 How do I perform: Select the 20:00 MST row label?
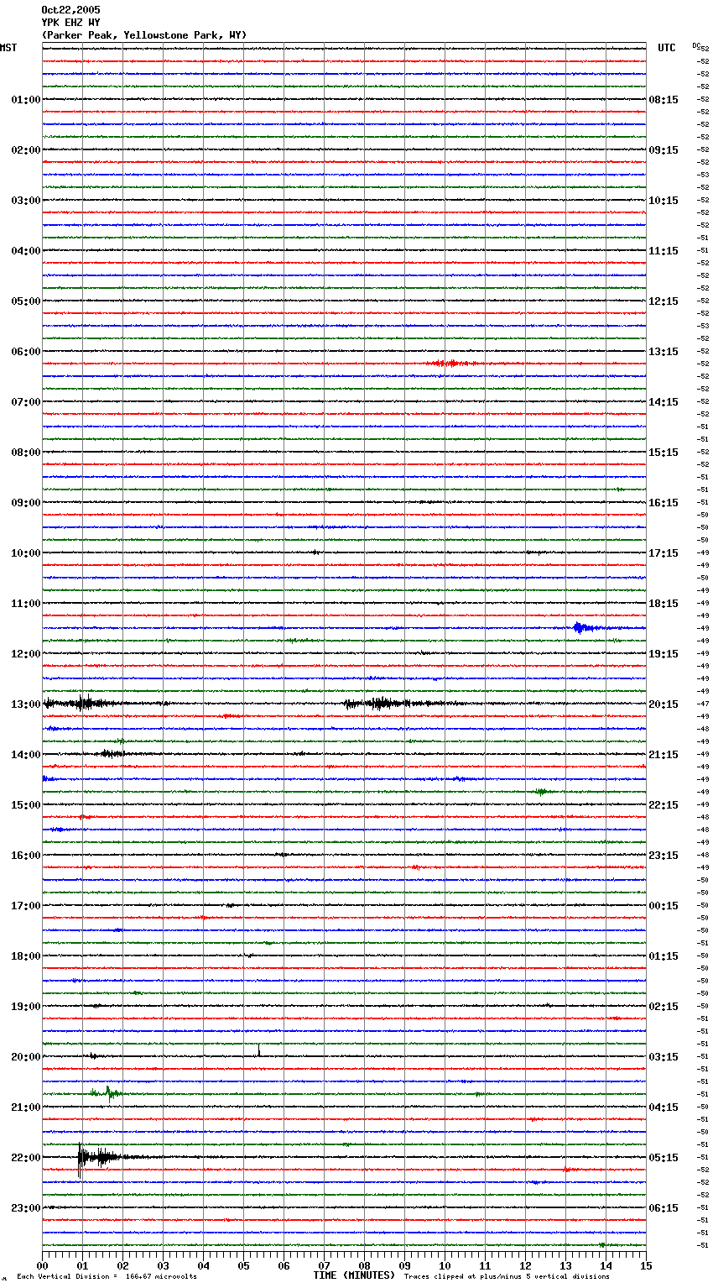pyautogui.click(x=26, y=1057)
